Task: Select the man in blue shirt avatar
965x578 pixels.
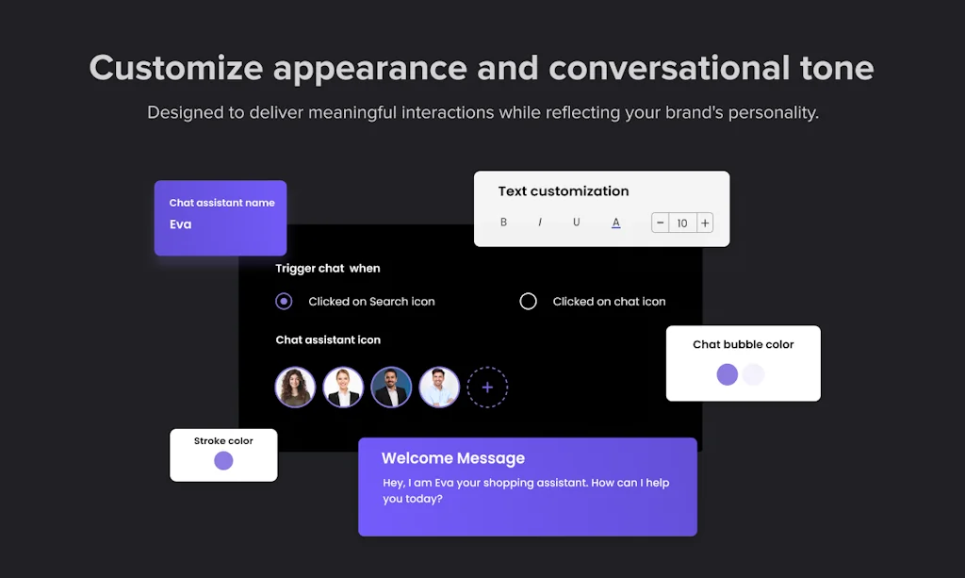Action: tap(439, 387)
